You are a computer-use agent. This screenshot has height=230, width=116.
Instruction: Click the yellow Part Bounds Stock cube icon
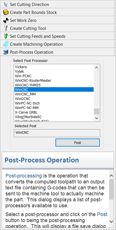6,12
